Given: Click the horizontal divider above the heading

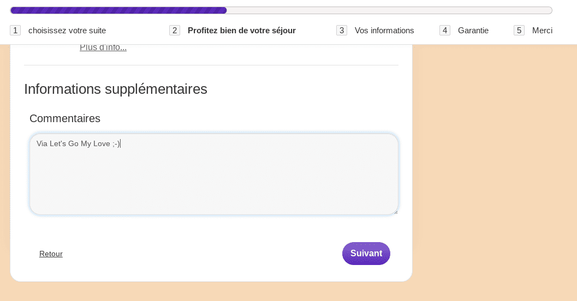Looking at the screenshot, I should (x=211, y=65).
